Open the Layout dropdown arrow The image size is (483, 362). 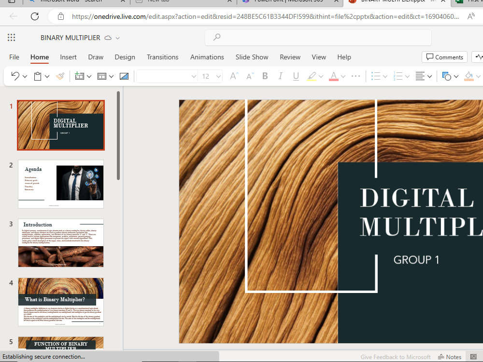tap(111, 76)
